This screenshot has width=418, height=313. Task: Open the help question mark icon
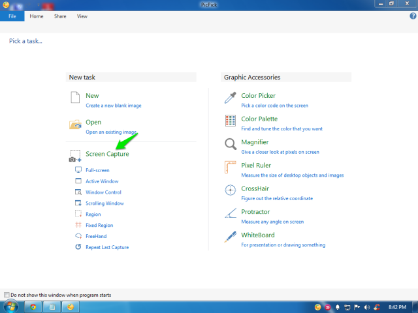pyautogui.click(x=413, y=16)
